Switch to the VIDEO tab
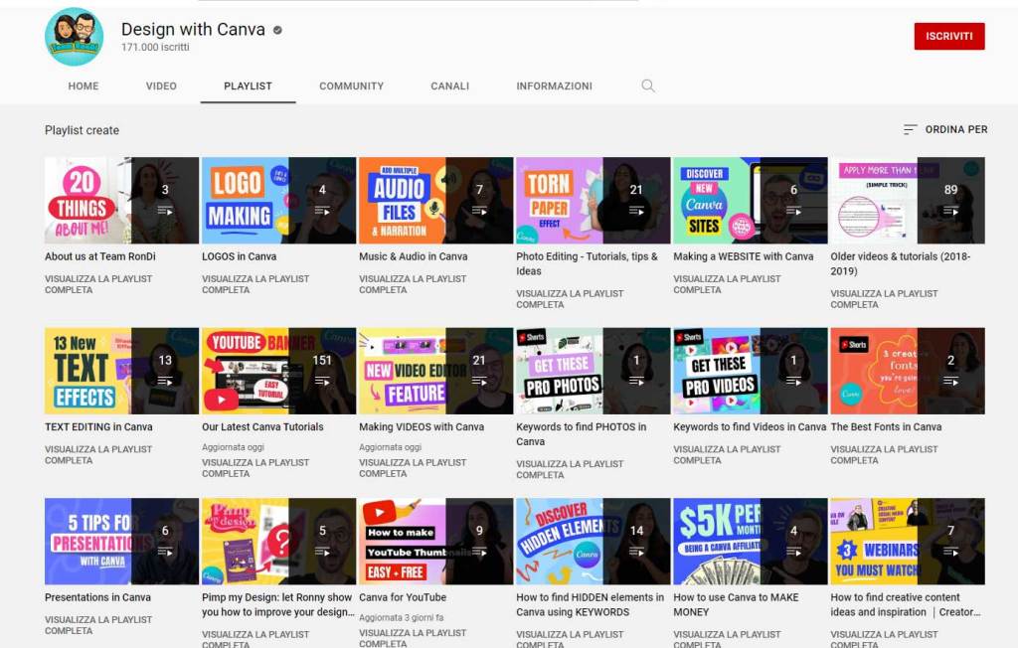This screenshot has width=1018, height=648. pos(161,86)
